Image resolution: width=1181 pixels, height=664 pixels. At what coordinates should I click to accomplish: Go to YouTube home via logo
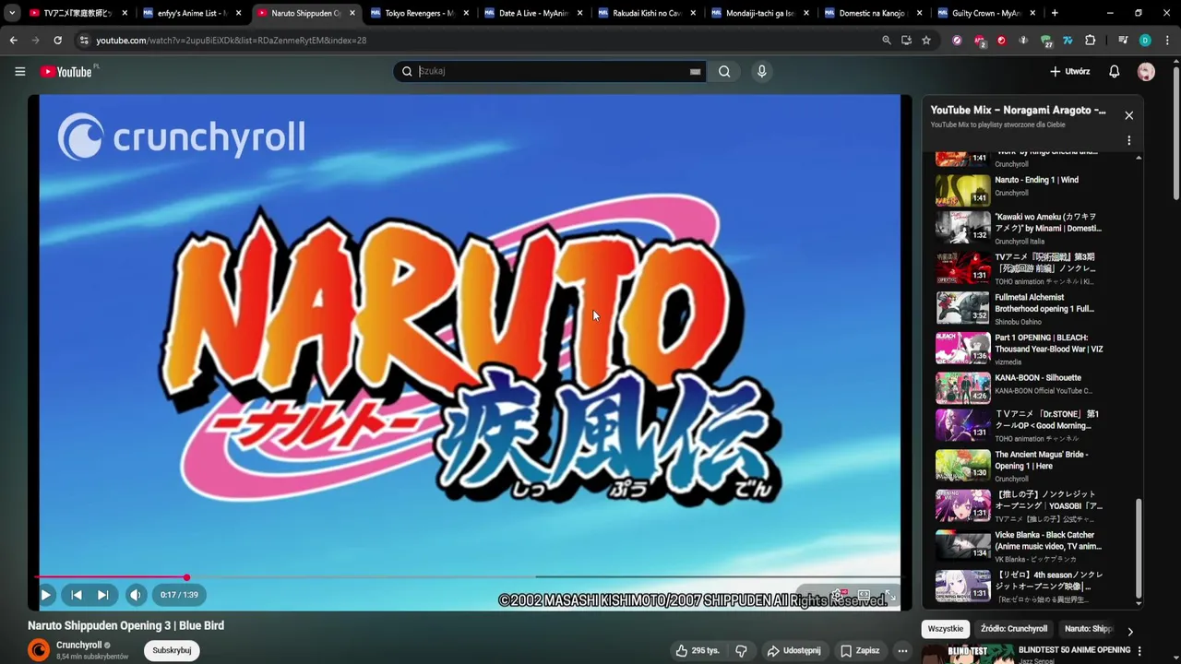pos(68,71)
